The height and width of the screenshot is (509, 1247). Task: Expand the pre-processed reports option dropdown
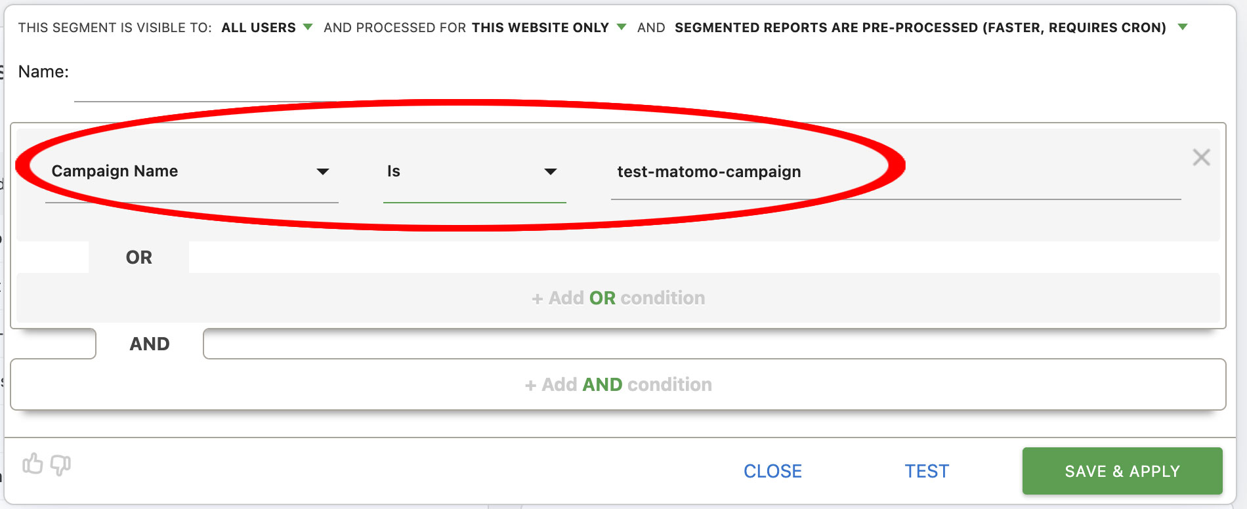pyautogui.click(x=931, y=28)
